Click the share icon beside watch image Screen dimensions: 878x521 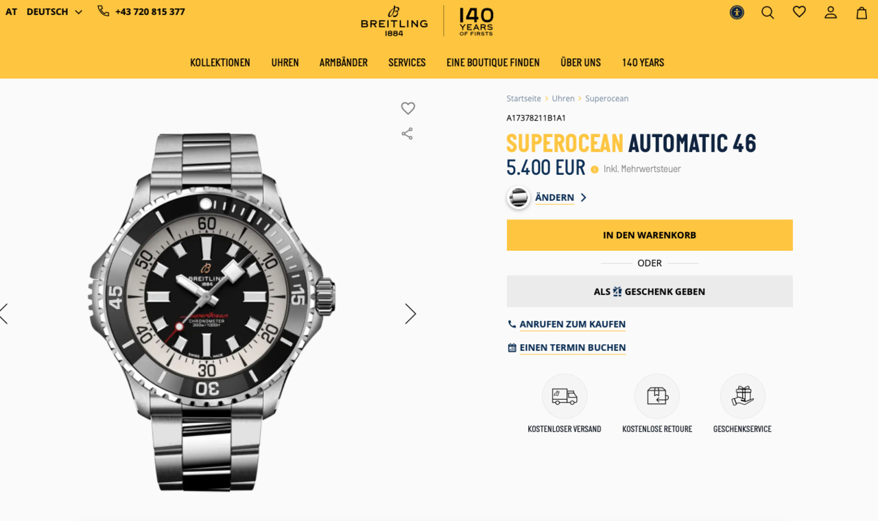(x=407, y=134)
